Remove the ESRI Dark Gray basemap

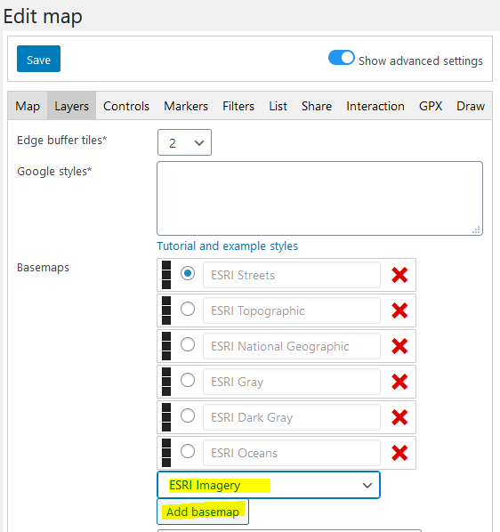(399, 417)
